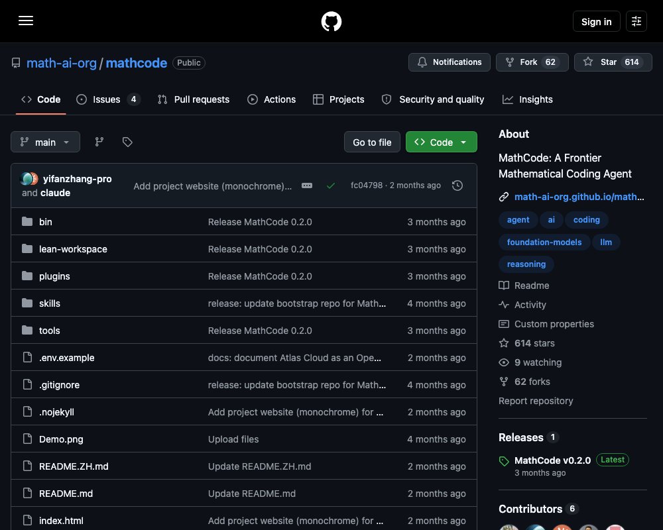The height and width of the screenshot is (530, 663).
Task: Click the GitHub Octocat logo
Action: tap(331, 21)
